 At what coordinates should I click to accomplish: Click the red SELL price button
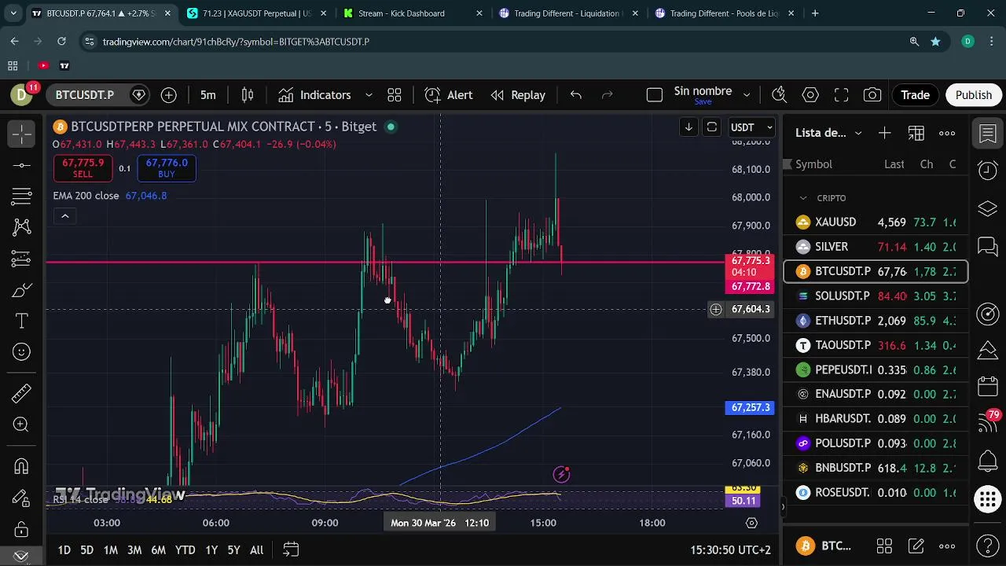point(83,168)
